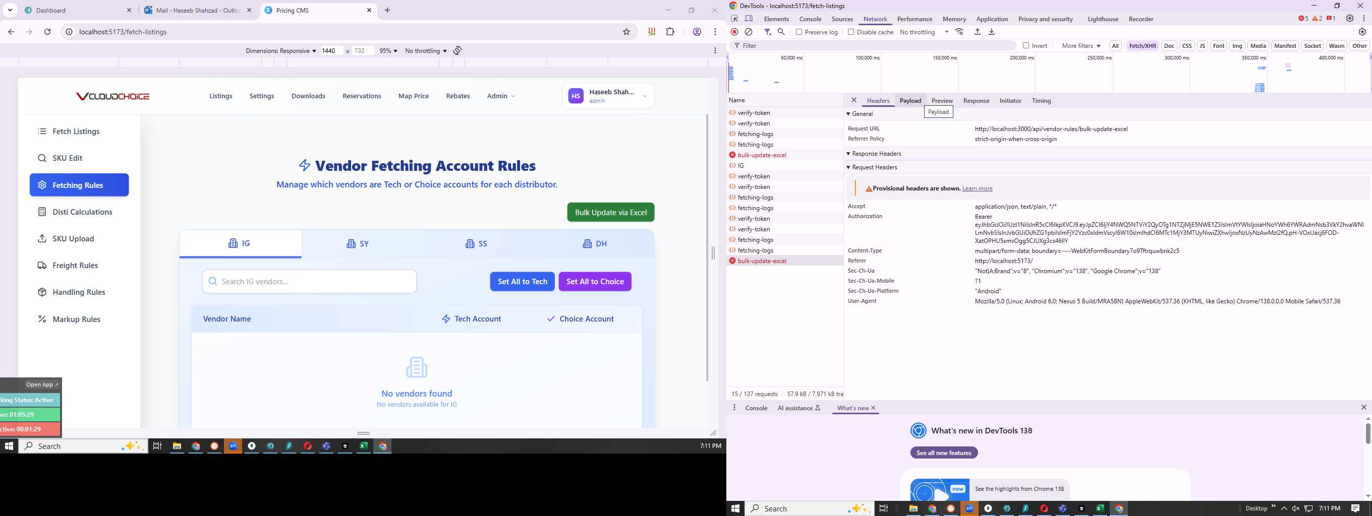Collapse the Response Headers section
Screen dimensions: 1372x516
(848, 154)
